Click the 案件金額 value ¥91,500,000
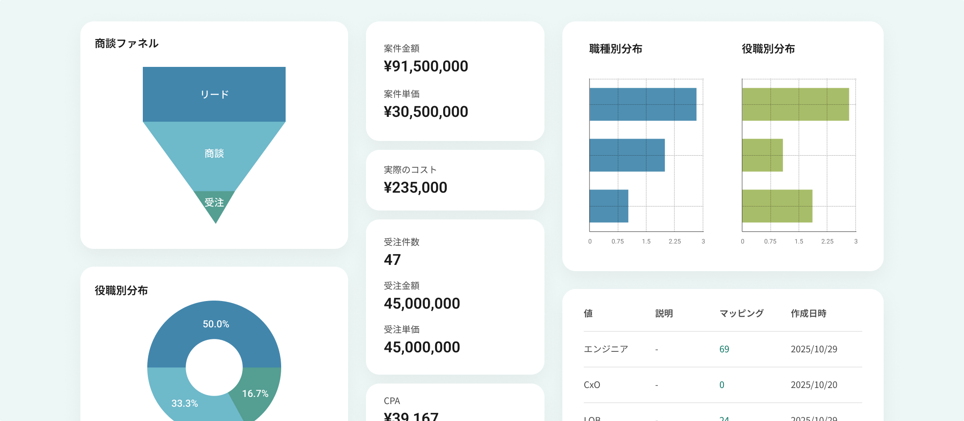This screenshot has width=964, height=421. [x=426, y=66]
